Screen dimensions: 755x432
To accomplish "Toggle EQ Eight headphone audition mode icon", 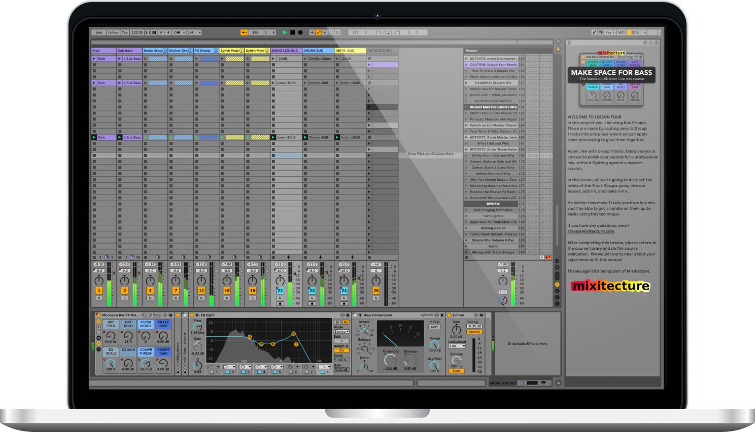I will coord(337,322).
